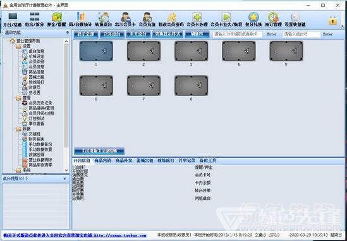The height and width of the screenshot is (241, 347).
Task: Expand the 桌台提醒 panel chevron
Action: pyautogui.click(x=65, y=178)
